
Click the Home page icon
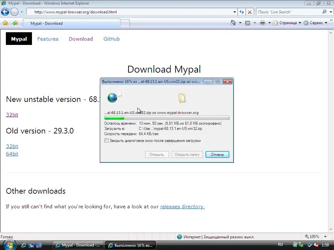[233, 23]
